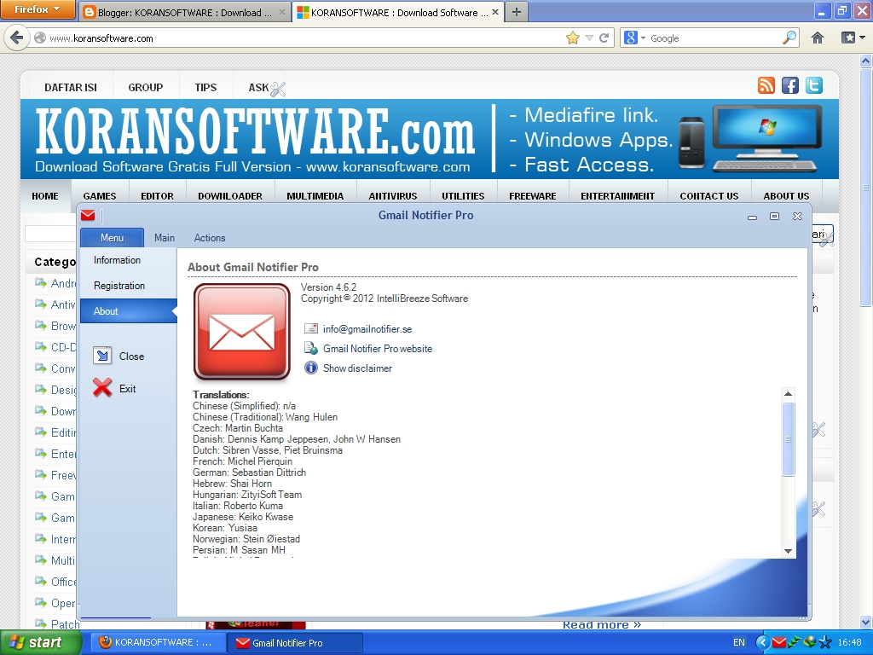Click the EN language indicator
The width and height of the screenshot is (873, 655).
tap(739, 643)
